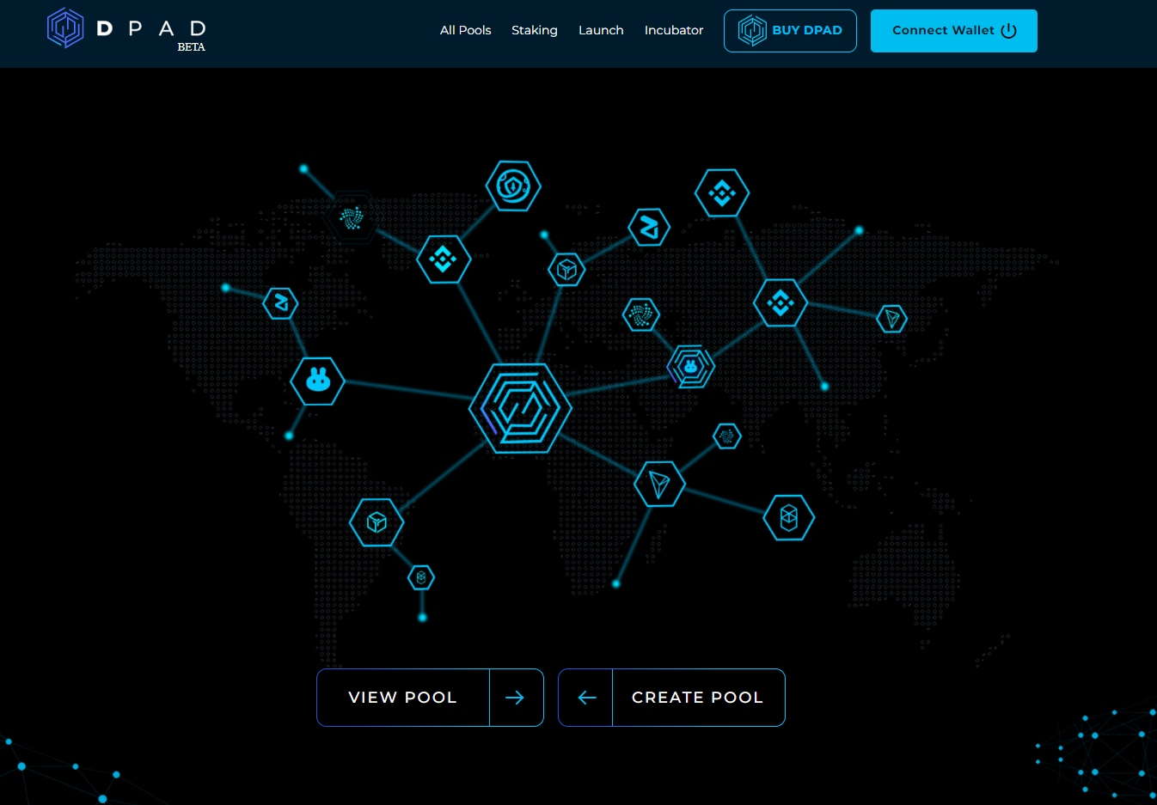This screenshot has height=805, width=1157.
Task: Click the SafeMoon-style circular hexagon at top
Action: 513,186
